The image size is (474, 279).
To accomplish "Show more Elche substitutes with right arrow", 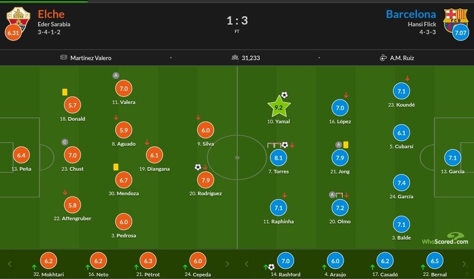I will [x=228, y=264].
